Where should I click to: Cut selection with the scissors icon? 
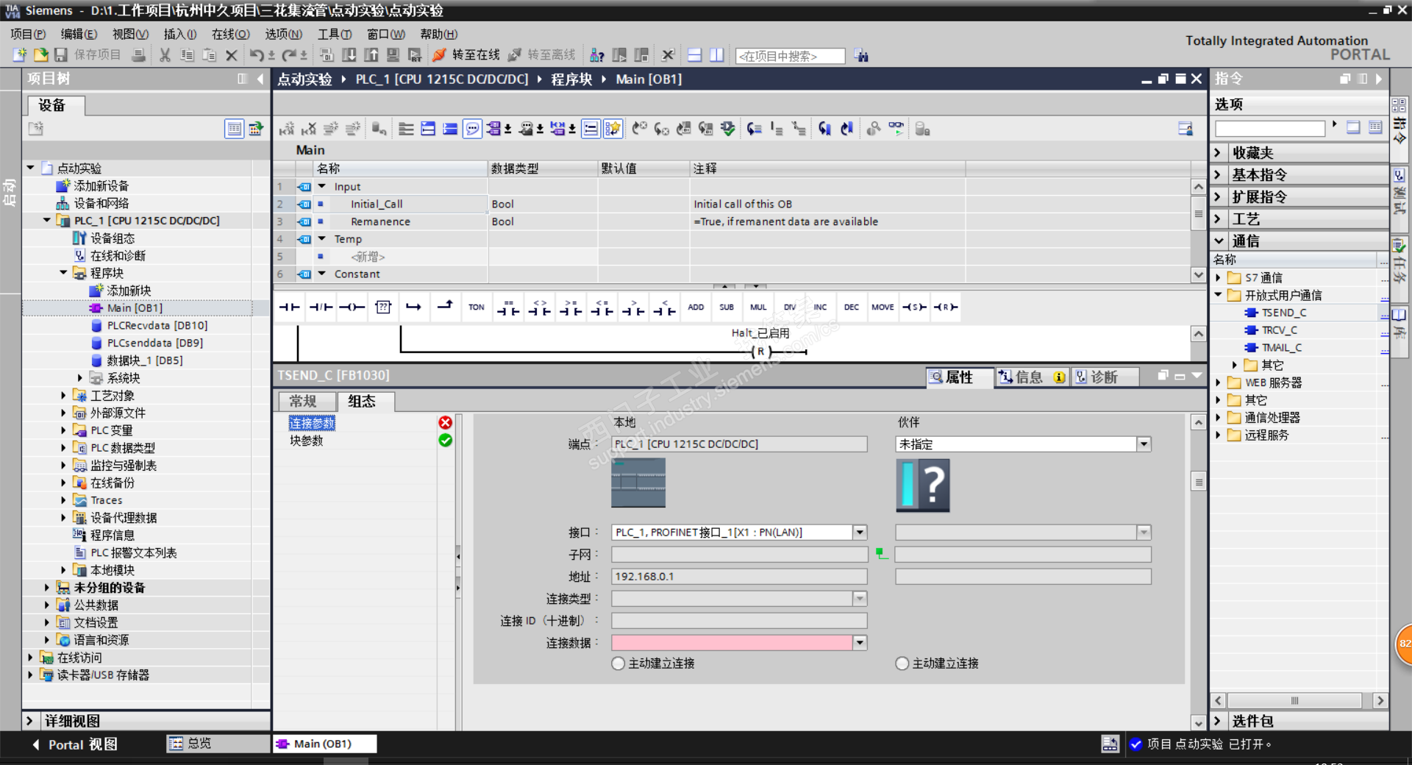[165, 55]
